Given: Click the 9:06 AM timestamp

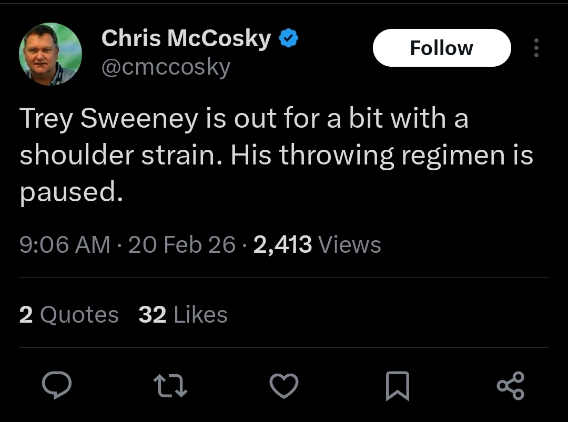Looking at the screenshot, I should pyautogui.click(x=65, y=245).
